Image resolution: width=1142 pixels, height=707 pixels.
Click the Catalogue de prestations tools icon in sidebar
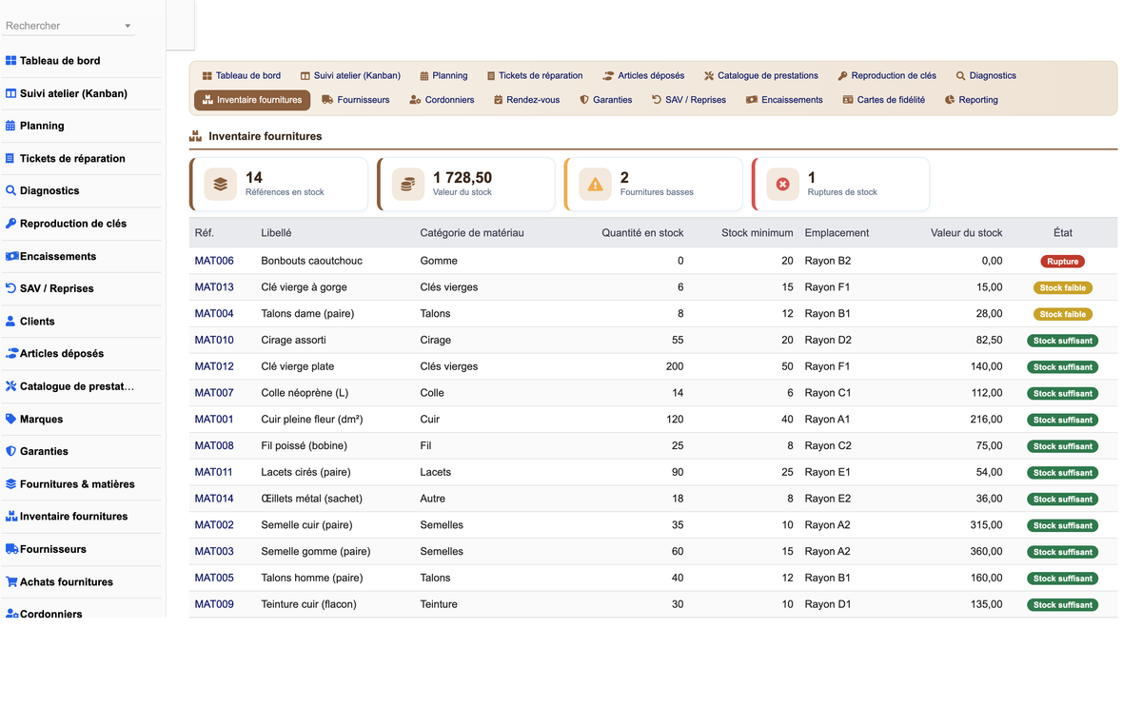pyautogui.click(x=11, y=386)
